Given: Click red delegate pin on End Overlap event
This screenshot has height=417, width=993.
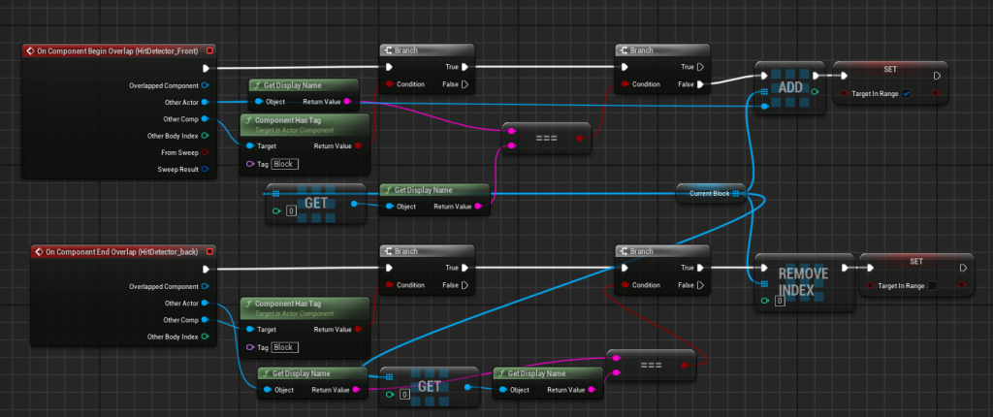Looking at the screenshot, I should tap(208, 252).
